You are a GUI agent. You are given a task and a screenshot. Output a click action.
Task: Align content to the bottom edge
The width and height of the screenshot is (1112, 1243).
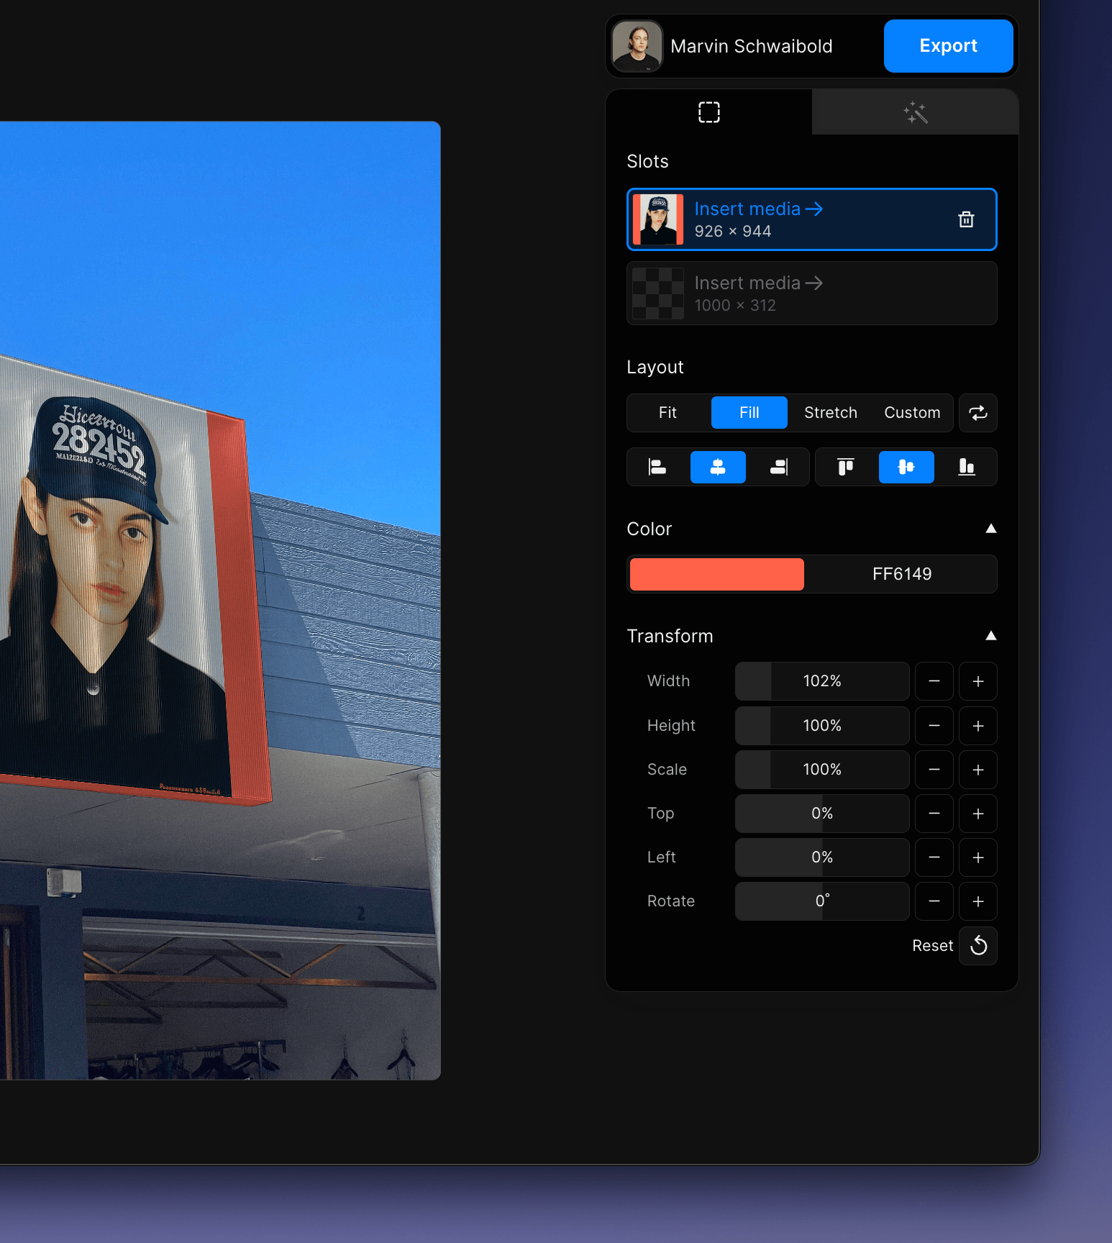tap(966, 468)
